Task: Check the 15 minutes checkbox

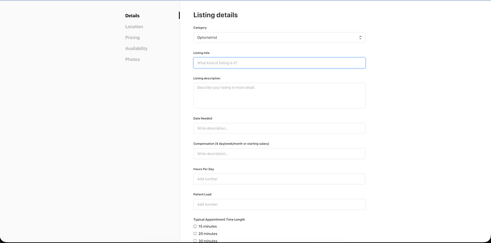Action: tap(195, 226)
